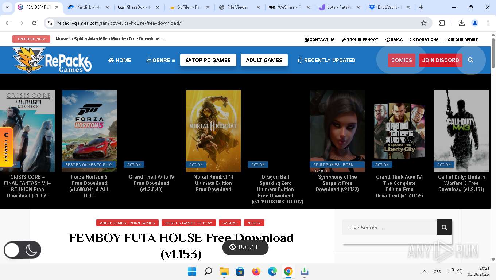Submit Live Search with magnifier button
Screen dimensions: 496x280
(x=444, y=227)
